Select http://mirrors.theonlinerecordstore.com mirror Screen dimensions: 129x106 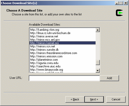pyautogui.click(x=63, y=53)
